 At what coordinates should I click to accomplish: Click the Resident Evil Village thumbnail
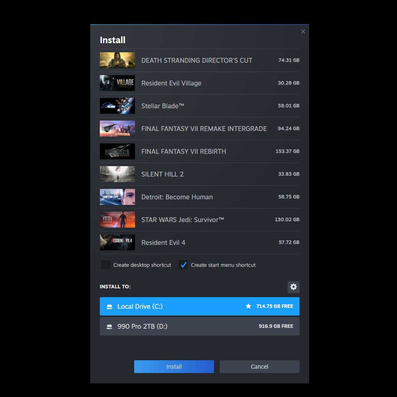pos(117,83)
